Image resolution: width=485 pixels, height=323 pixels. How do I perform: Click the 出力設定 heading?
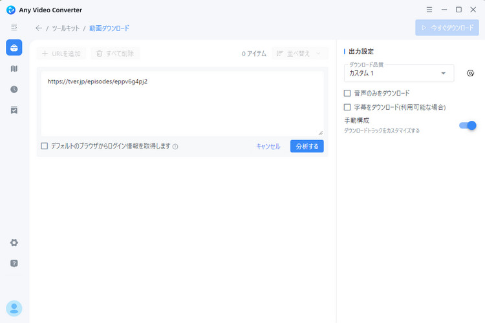click(361, 51)
